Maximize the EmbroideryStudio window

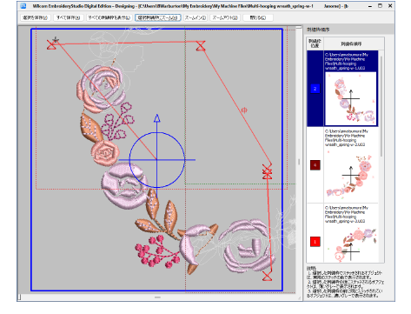tap(381, 6)
